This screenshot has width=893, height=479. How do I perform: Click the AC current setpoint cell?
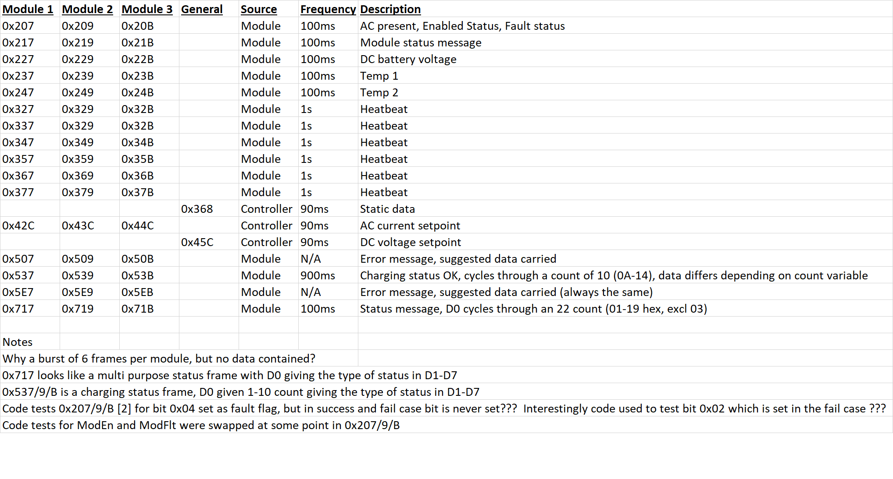(410, 225)
